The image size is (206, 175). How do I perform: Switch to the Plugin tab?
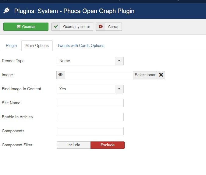[x=11, y=46]
